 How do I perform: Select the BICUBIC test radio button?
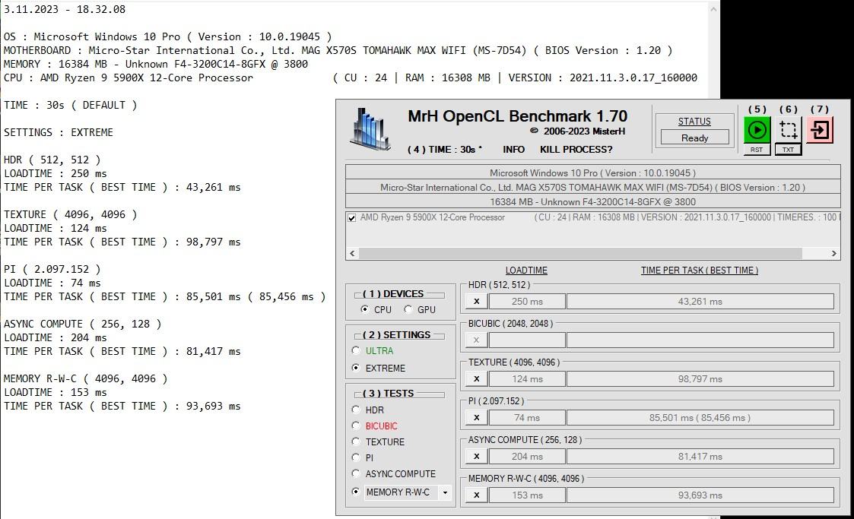pyautogui.click(x=356, y=426)
